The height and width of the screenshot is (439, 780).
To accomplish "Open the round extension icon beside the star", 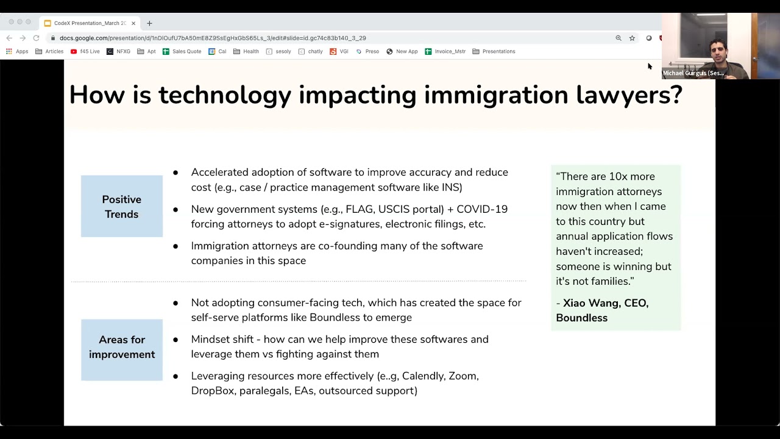I will (649, 38).
